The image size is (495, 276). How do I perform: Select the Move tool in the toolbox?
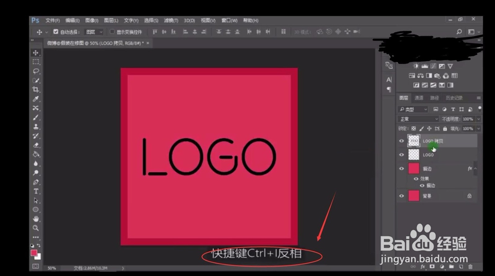(x=36, y=52)
